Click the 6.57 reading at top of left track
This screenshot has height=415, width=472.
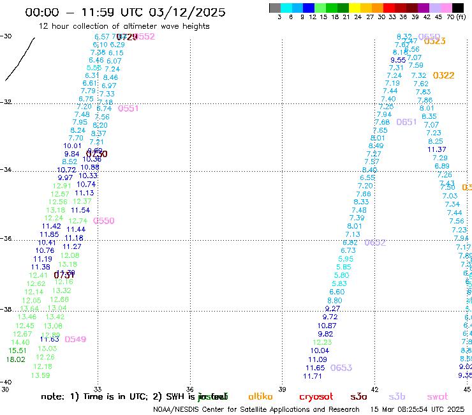point(102,37)
